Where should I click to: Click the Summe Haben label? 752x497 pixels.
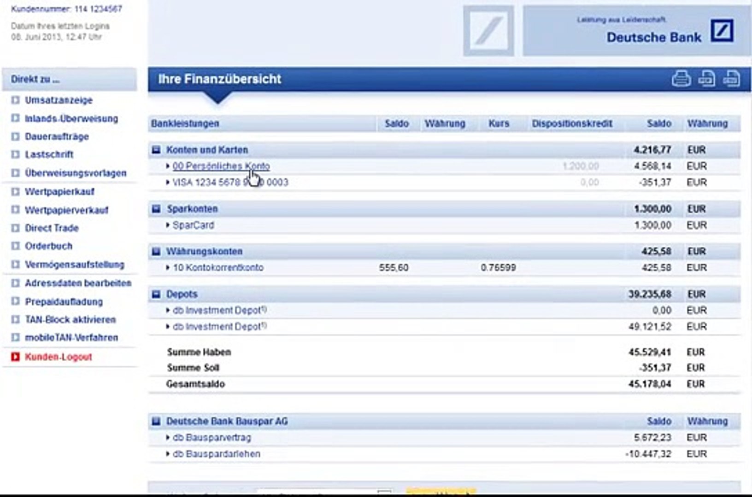(199, 352)
